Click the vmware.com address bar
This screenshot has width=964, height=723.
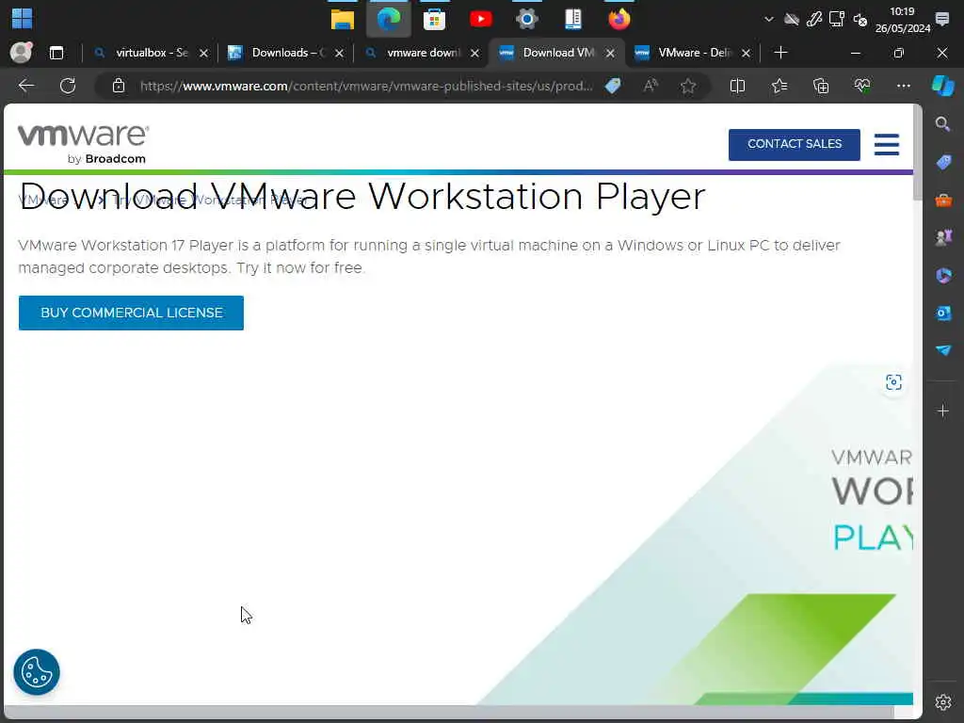(x=366, y=86)
